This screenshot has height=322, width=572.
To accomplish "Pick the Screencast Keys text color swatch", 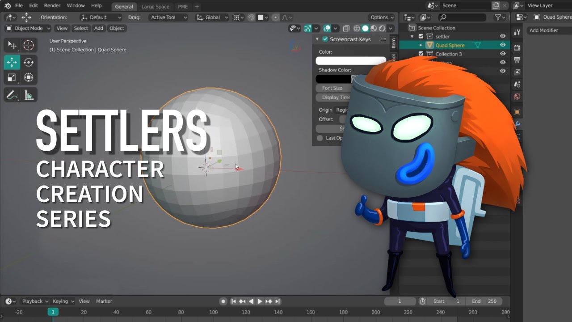I will 351,61.
